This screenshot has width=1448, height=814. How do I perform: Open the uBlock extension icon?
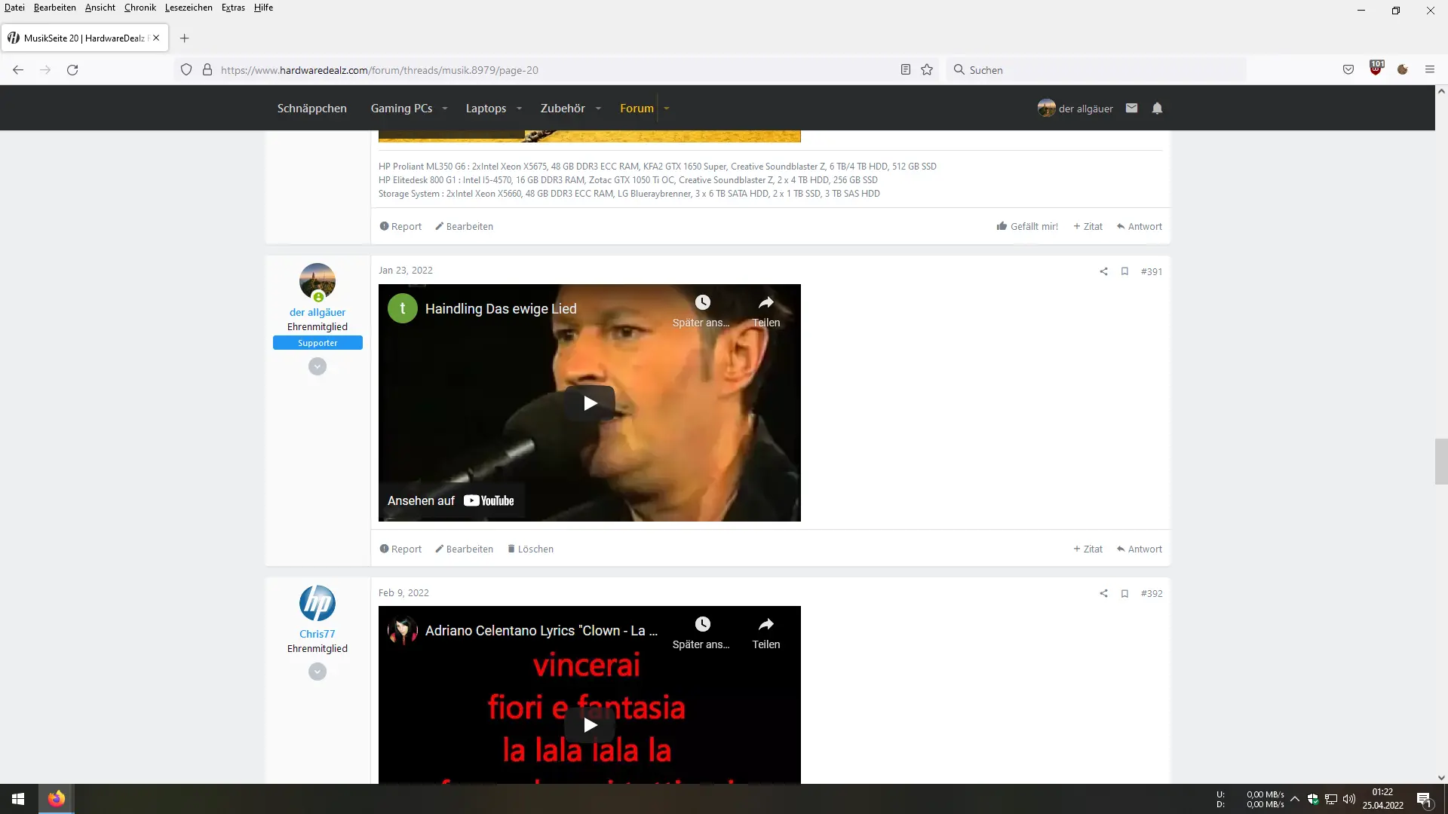pos(1376,69)
